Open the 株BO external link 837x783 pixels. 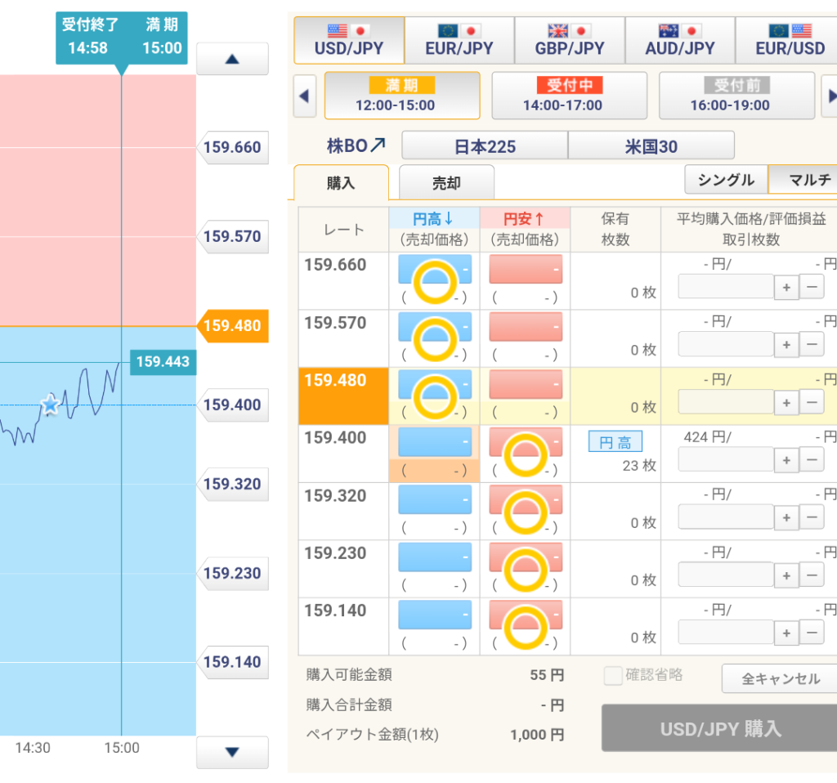356,146
